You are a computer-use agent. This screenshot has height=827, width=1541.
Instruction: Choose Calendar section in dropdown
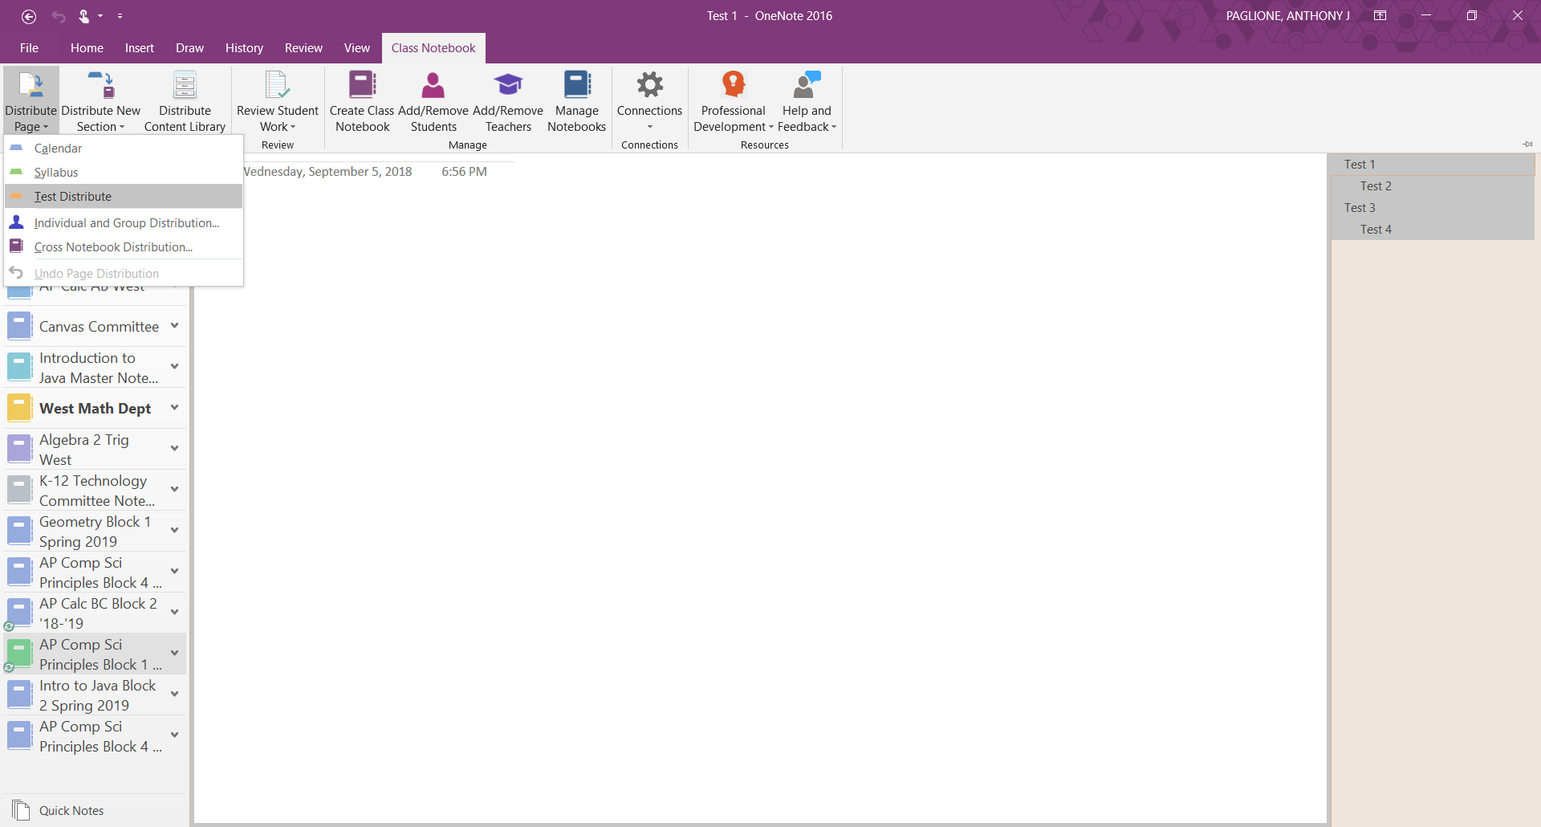(124, 149)
